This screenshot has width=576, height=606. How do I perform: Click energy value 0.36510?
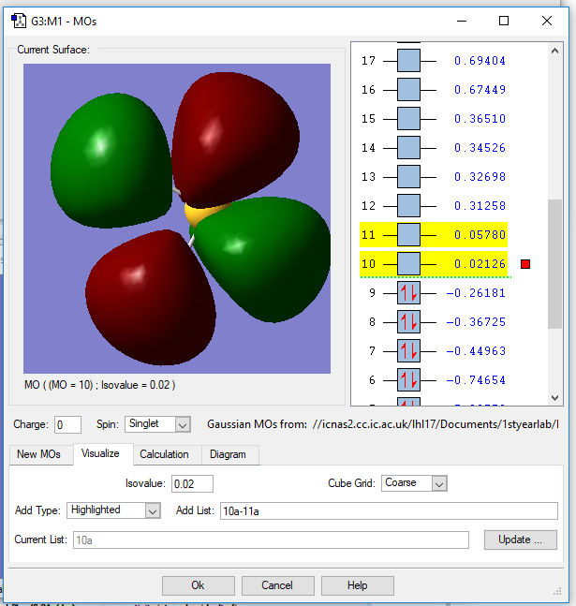tap(480, 119)
